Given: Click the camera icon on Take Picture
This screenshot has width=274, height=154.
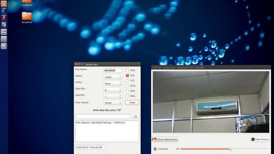Looking at the screenshot, I should (x=253, y=139).
